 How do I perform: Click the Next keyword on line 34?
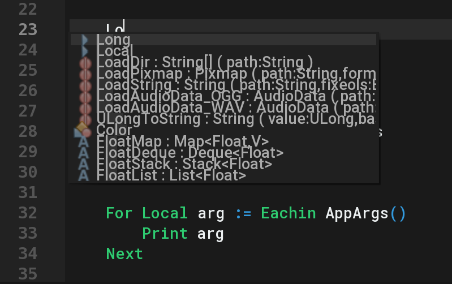click(124, 253)
